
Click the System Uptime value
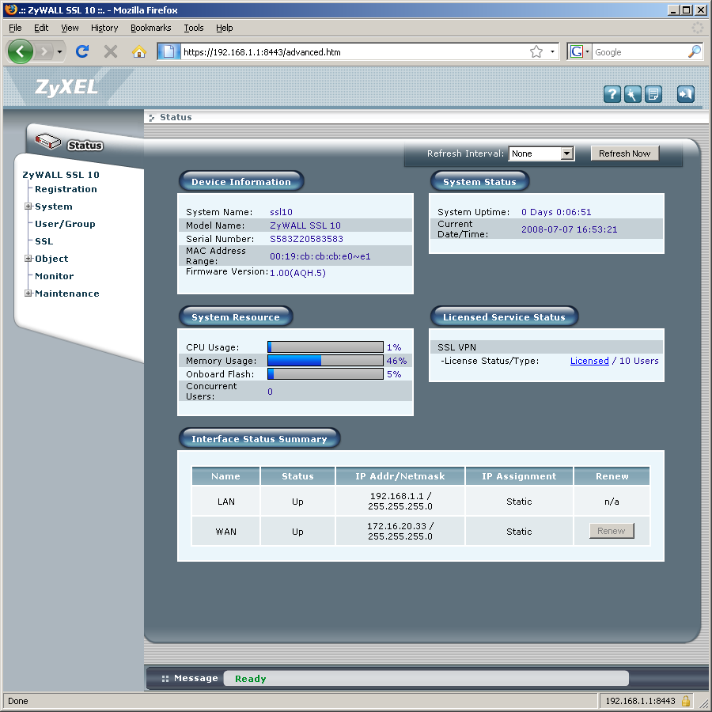(x=556, y=212)
